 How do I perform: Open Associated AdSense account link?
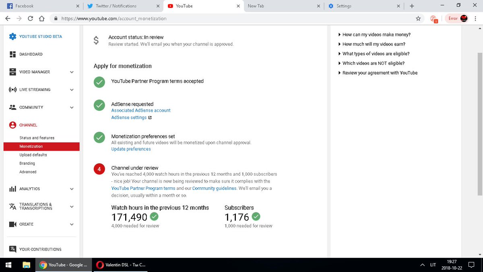pos(141,110)
